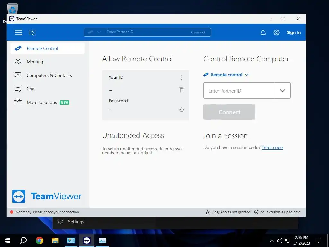
Task: Open File Explorer from taskbar
Action: coord(55,241)
